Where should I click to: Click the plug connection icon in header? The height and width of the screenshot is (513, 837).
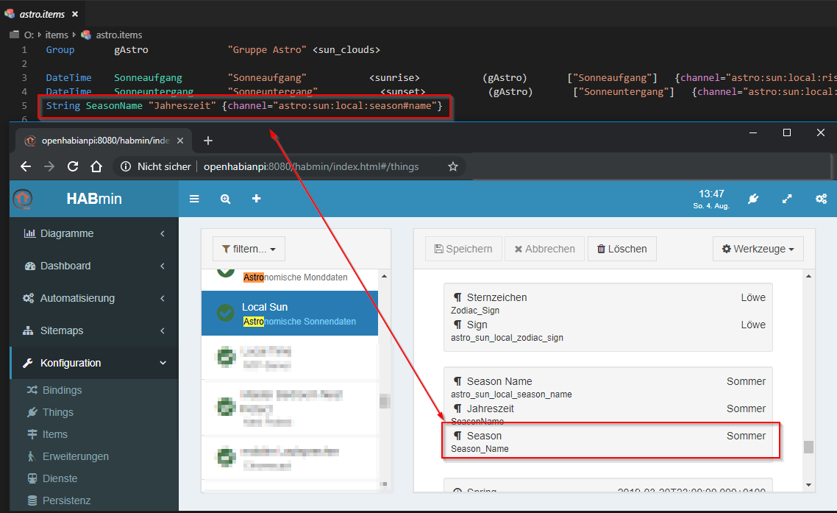(752, 199)
